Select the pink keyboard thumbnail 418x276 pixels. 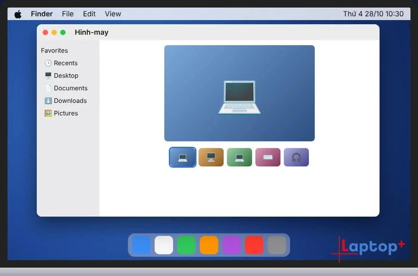268,157
